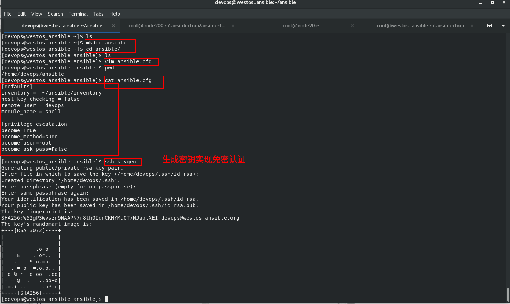The width and height of the screenshot is (510, 304).
Task: Click the 'ssh-keygen' command text
Action: click(x=120, y=162)
